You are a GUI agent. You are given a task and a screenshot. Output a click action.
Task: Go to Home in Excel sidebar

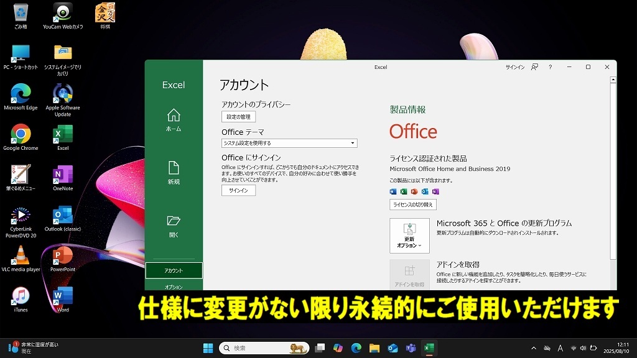pyautogui.click(x=174, y=120)
